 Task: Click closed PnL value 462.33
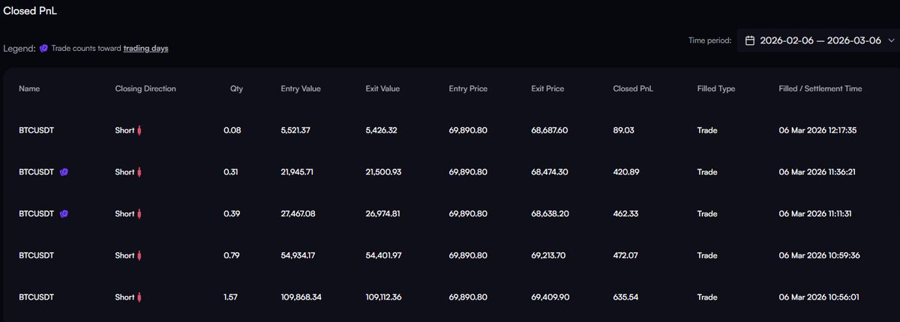(x=627, y=213)
